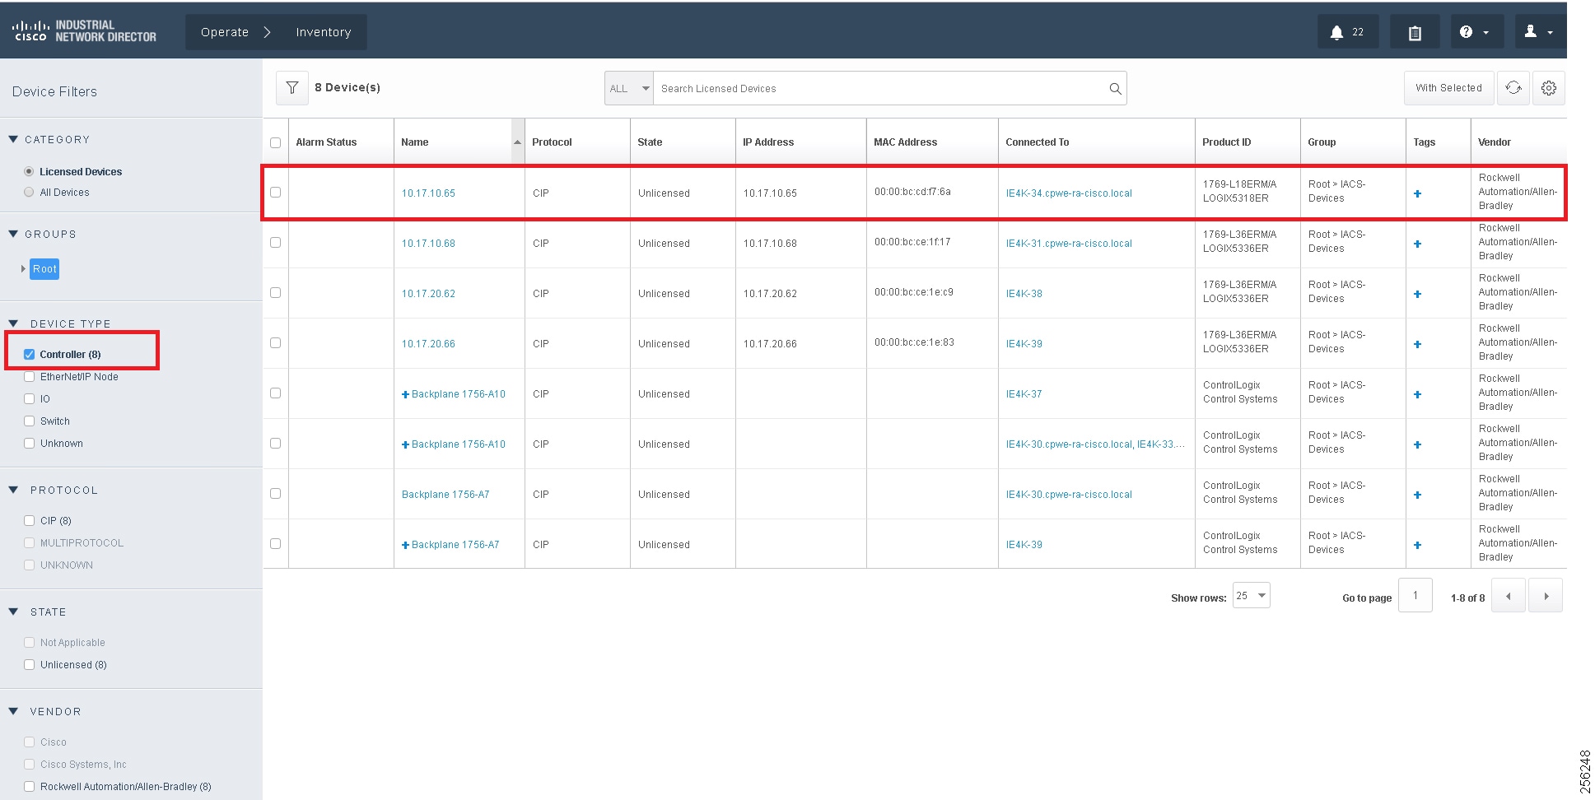1595x800 pixels.
Task: Check Unlicensed (8) state filter
Action: point(30,664)
